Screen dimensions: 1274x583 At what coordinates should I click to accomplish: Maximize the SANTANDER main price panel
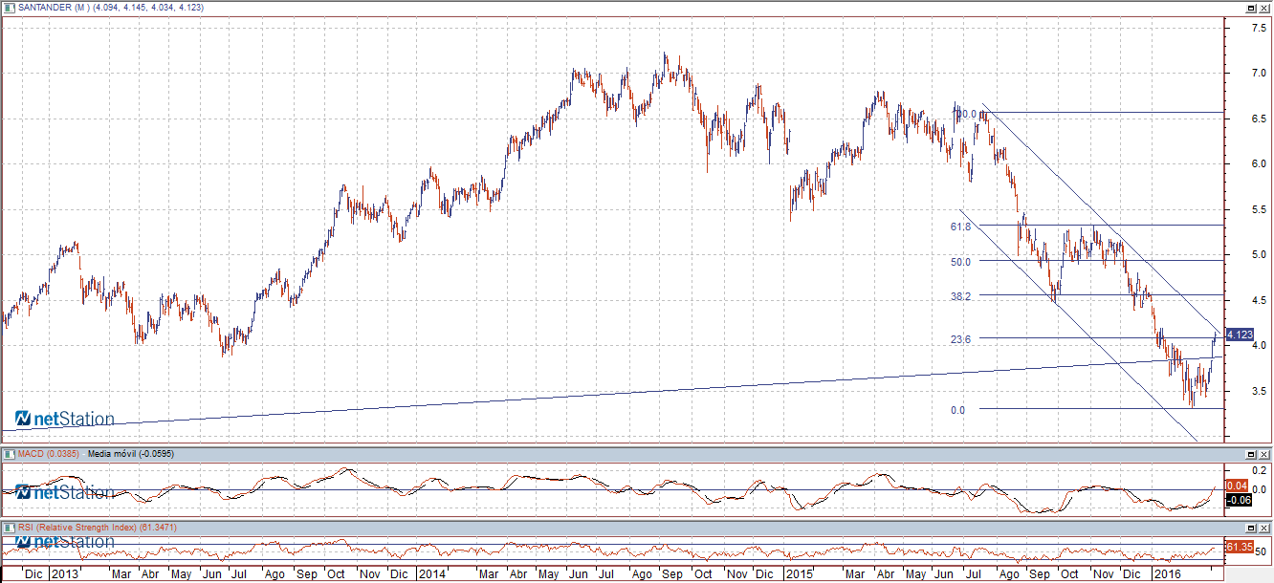(1251, 8)
